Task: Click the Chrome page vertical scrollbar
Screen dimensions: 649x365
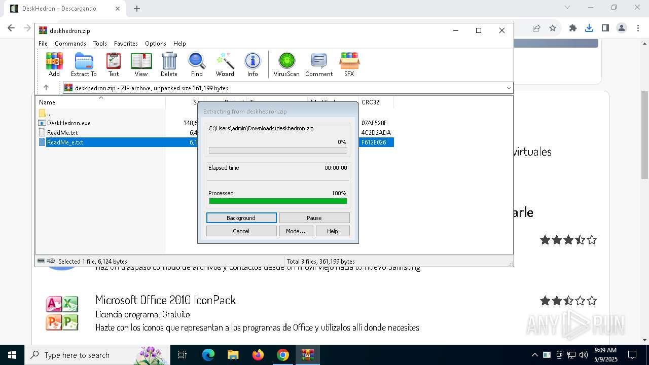Action: pos(644,134)
